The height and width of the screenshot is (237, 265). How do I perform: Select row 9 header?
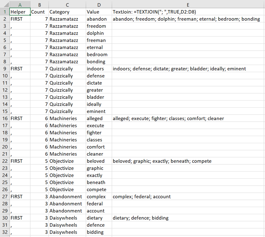pyautogui.click(x=5, y=69)
